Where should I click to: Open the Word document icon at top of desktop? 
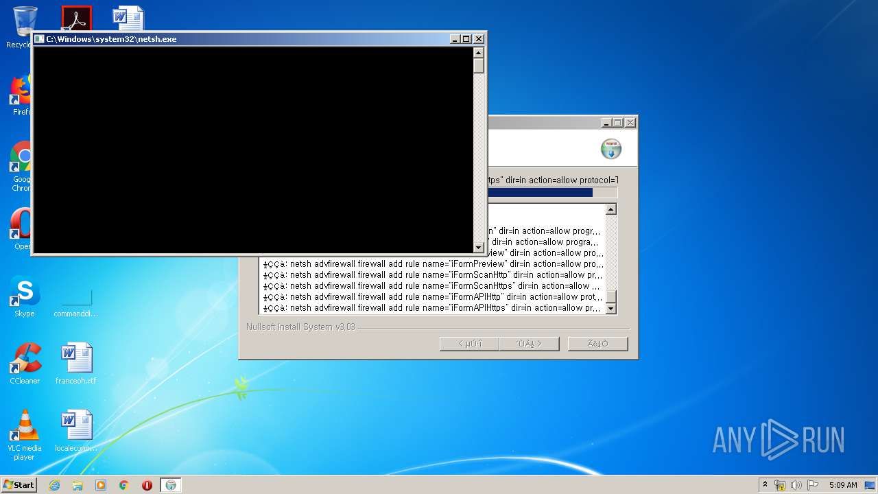[x=128, y=19]
